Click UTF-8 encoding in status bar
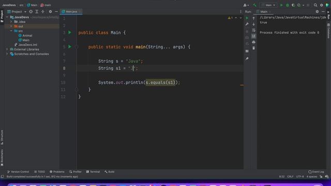This screenshot has width=331, height=186. (x=300, y=177)
